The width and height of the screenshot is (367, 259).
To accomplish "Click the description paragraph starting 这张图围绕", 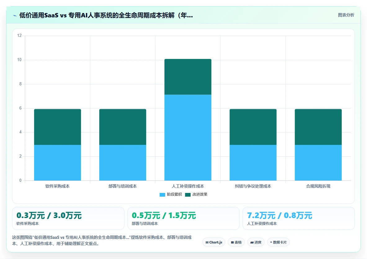I will 102,240.
